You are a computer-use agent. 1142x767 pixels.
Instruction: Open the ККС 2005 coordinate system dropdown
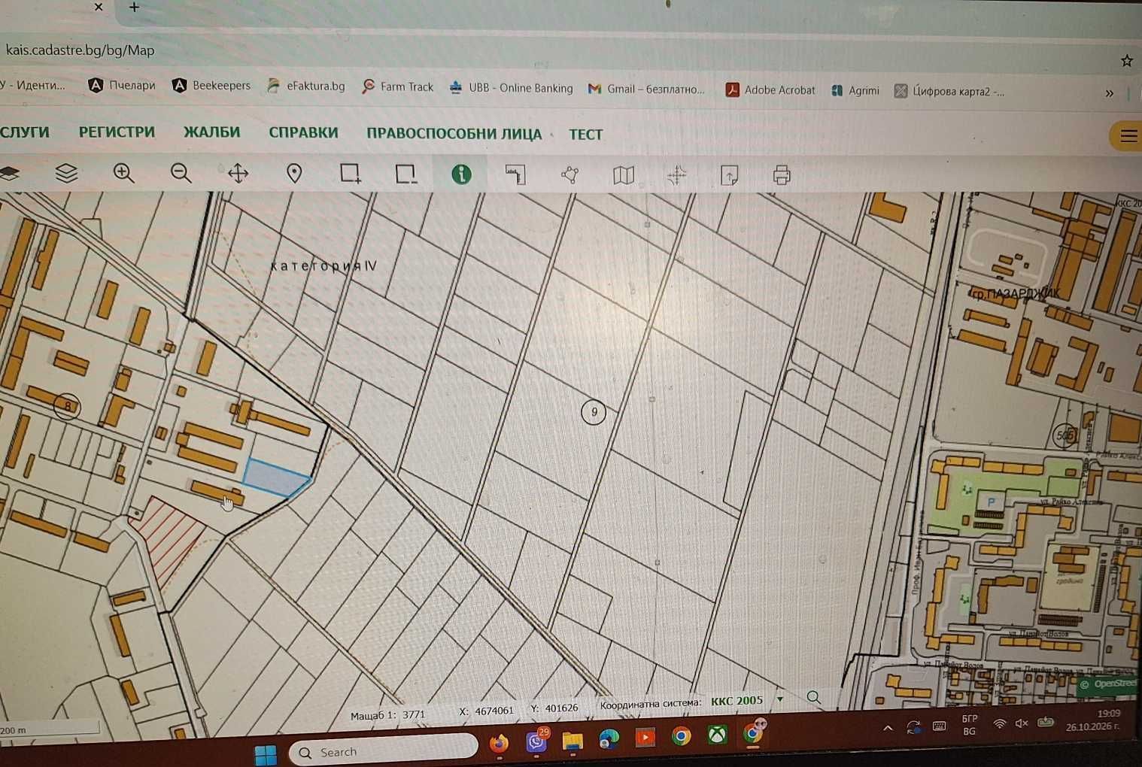[x=747, y=700]
